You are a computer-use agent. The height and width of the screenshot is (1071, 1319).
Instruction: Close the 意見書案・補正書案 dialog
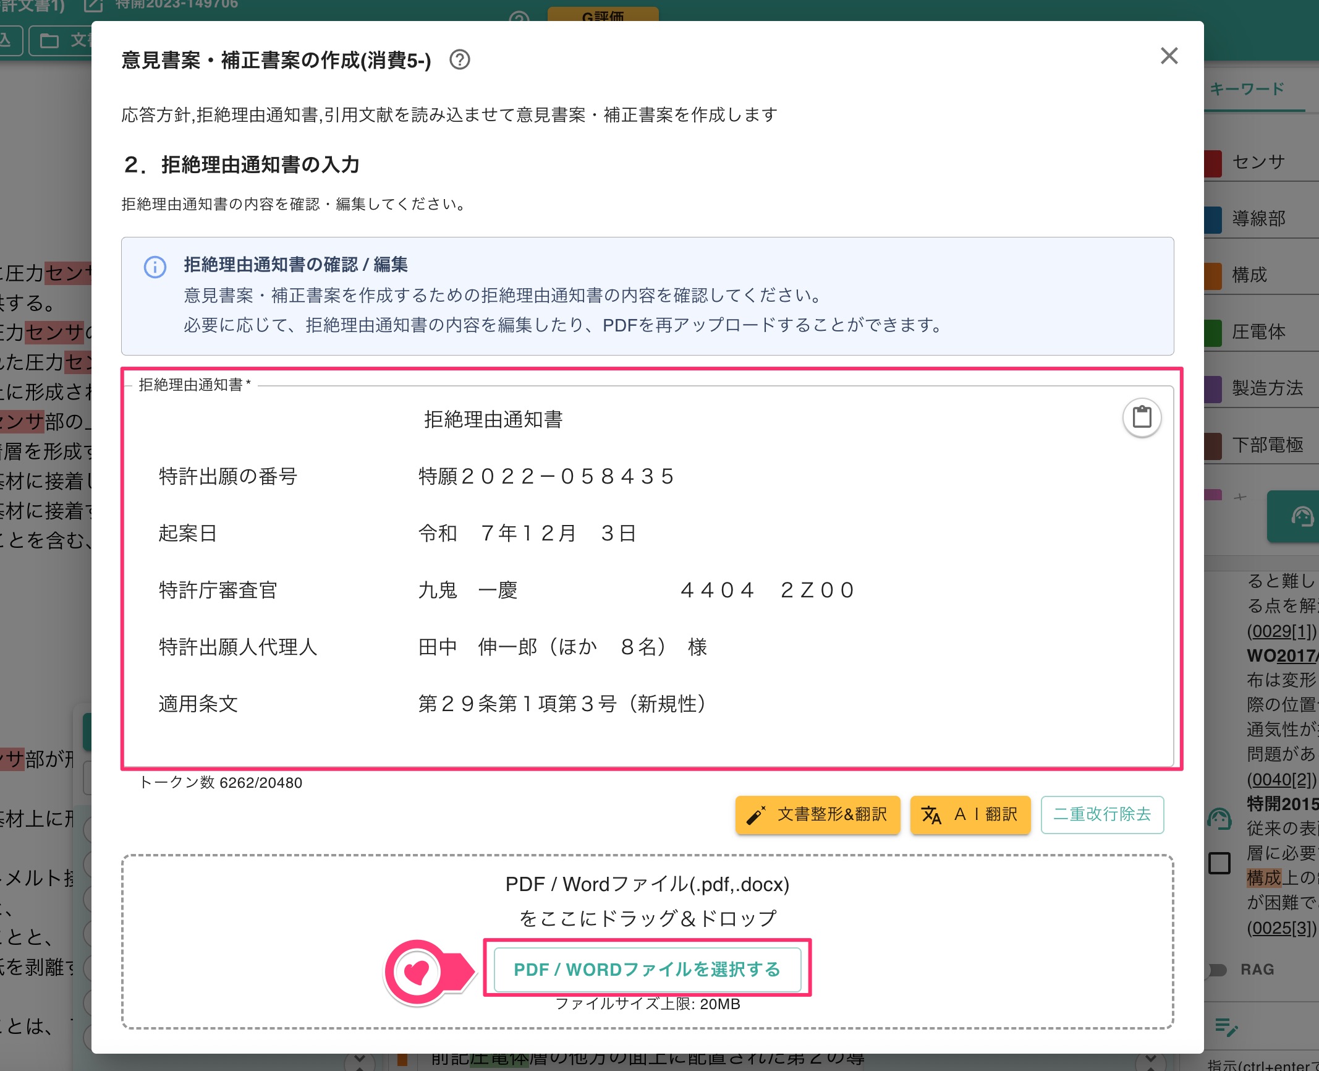[1169, 56]
